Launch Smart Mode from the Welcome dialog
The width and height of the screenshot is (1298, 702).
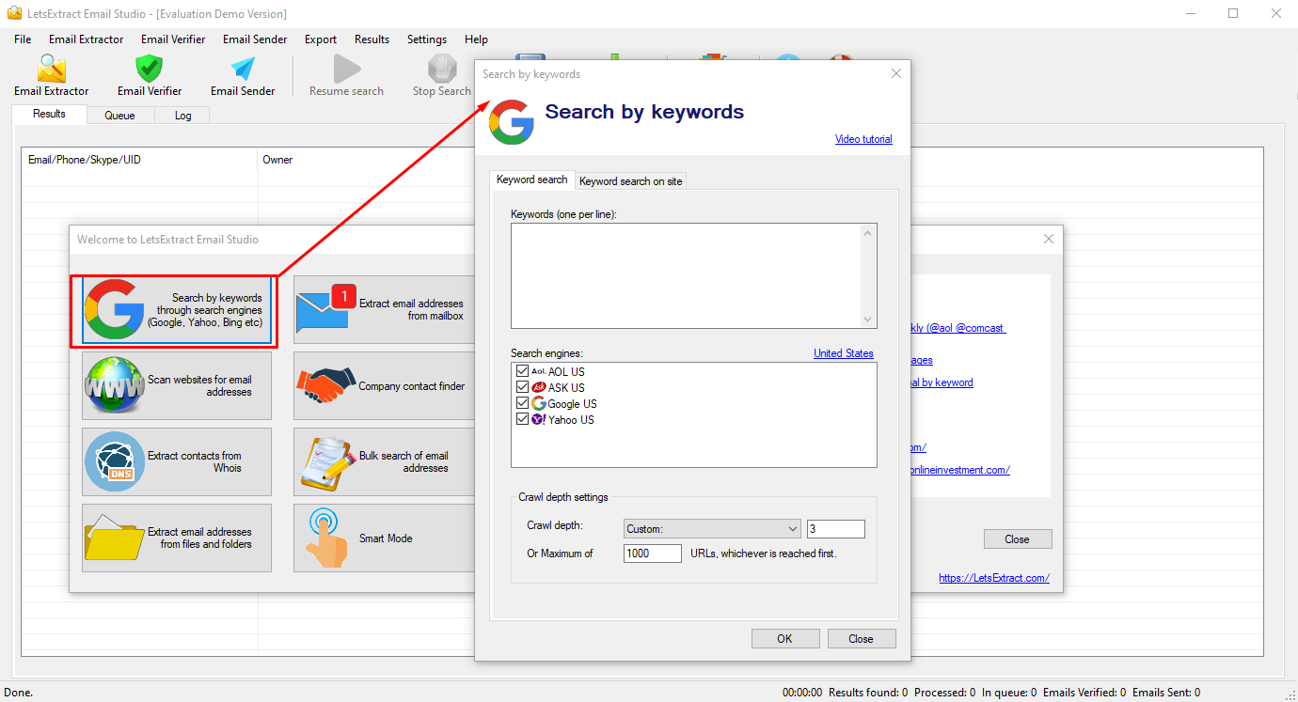point(384,538)
